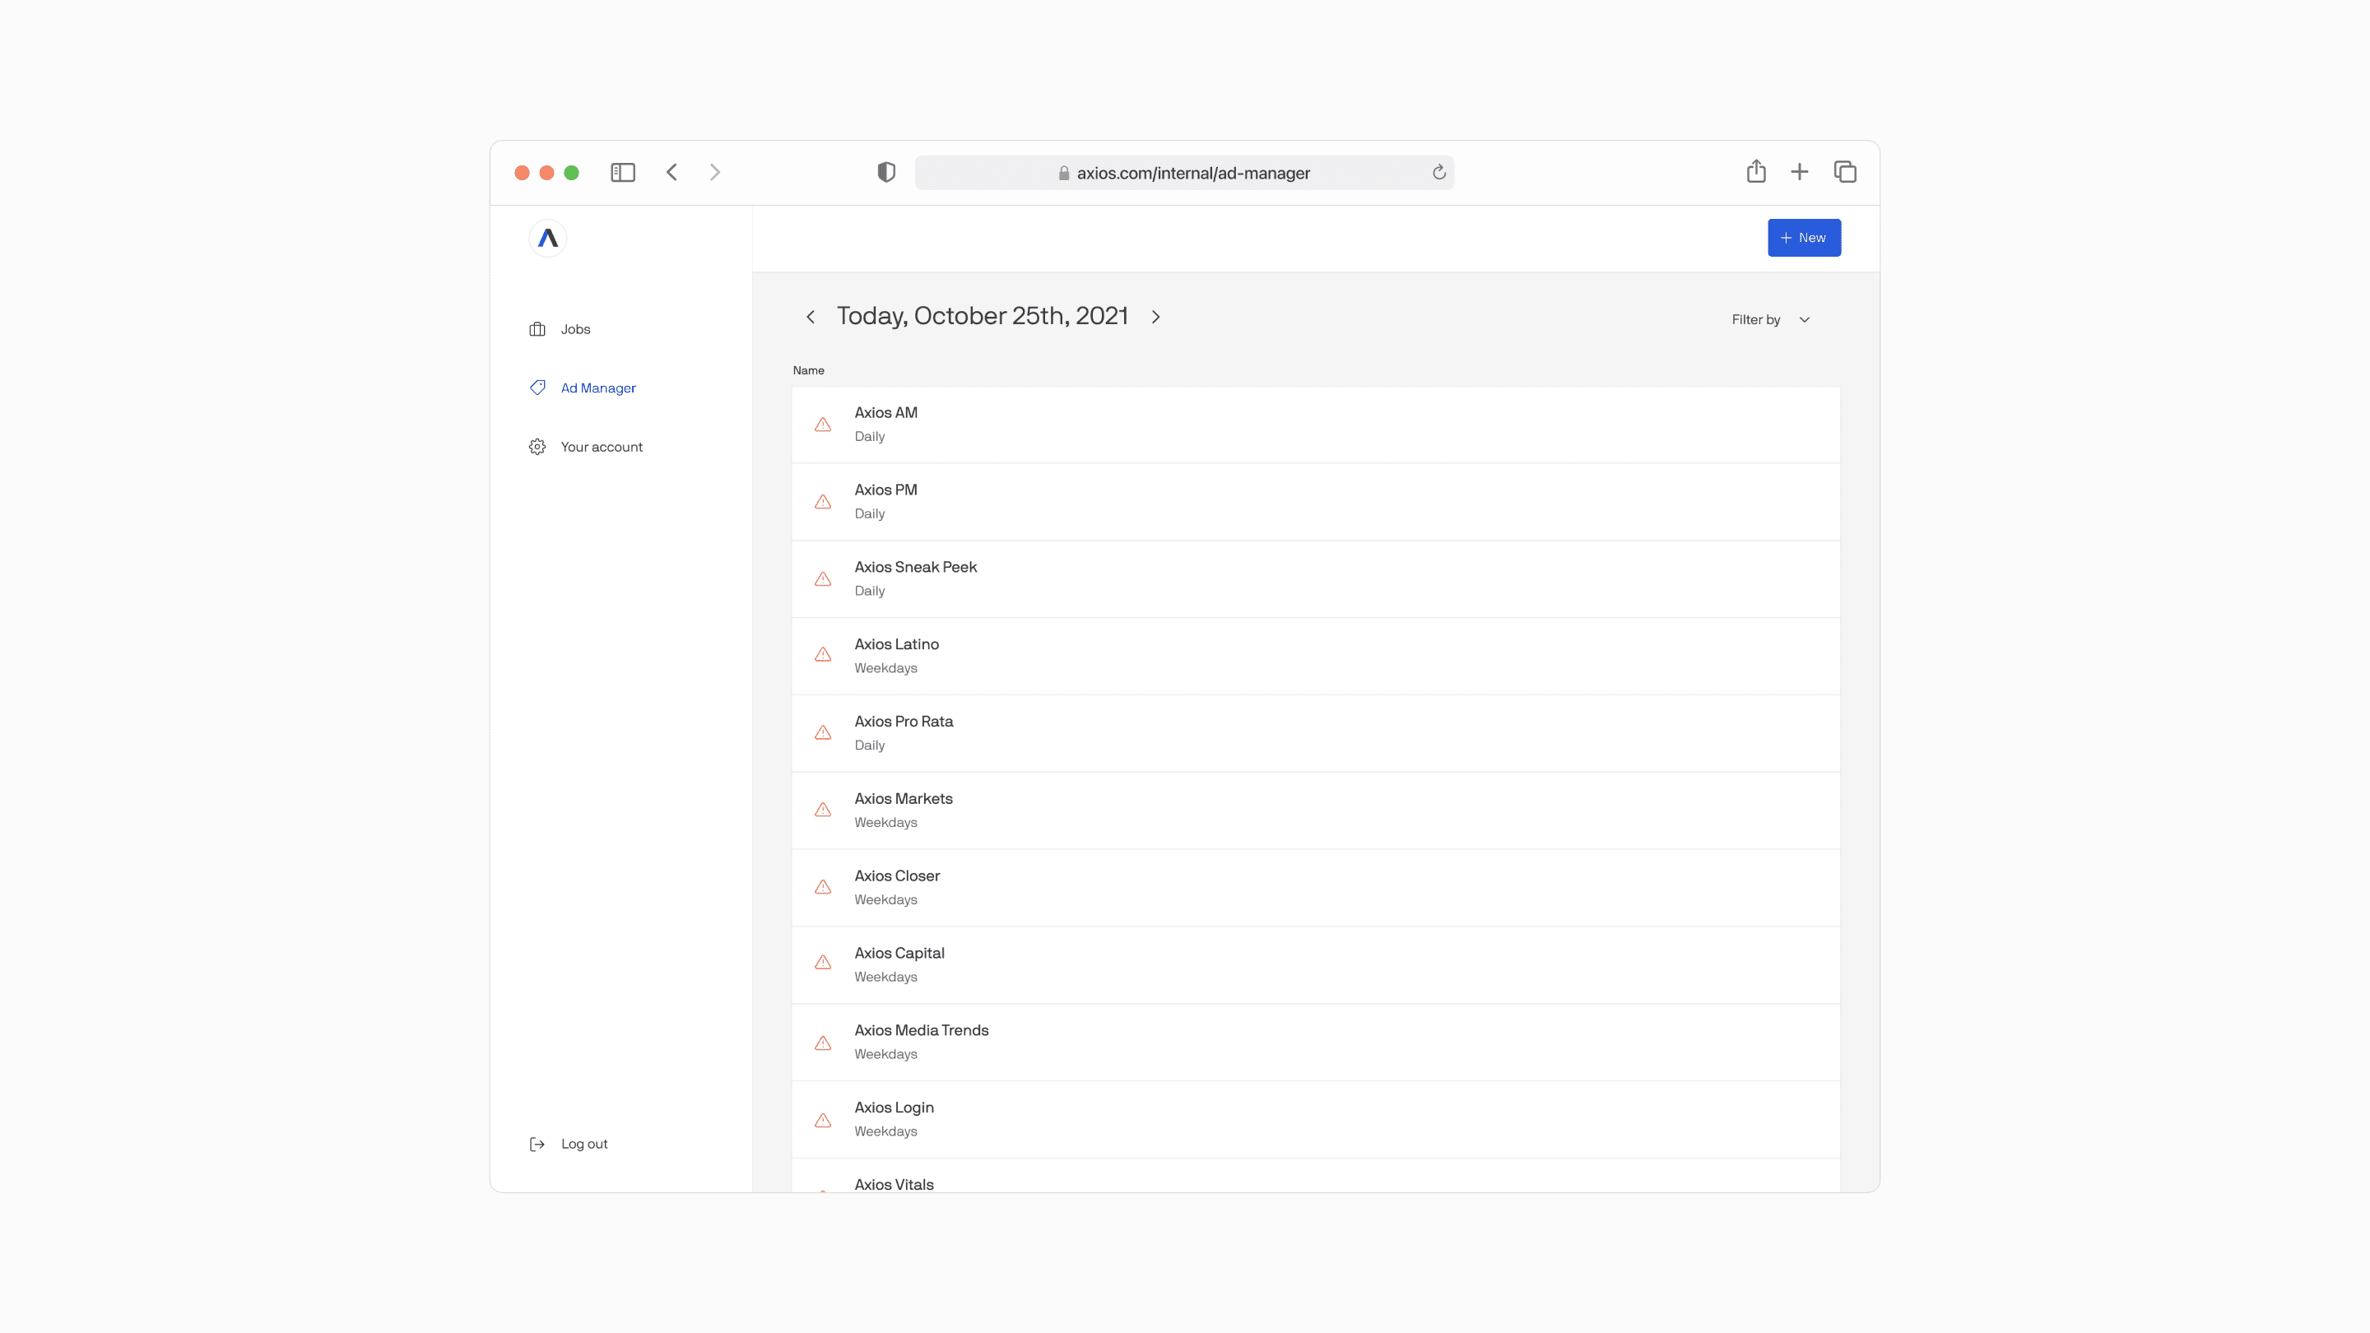The width and height of the screenshot is (2370, 1333).
Task: Click the privacy shield icon in toolbar
Action: coord(886,172)
